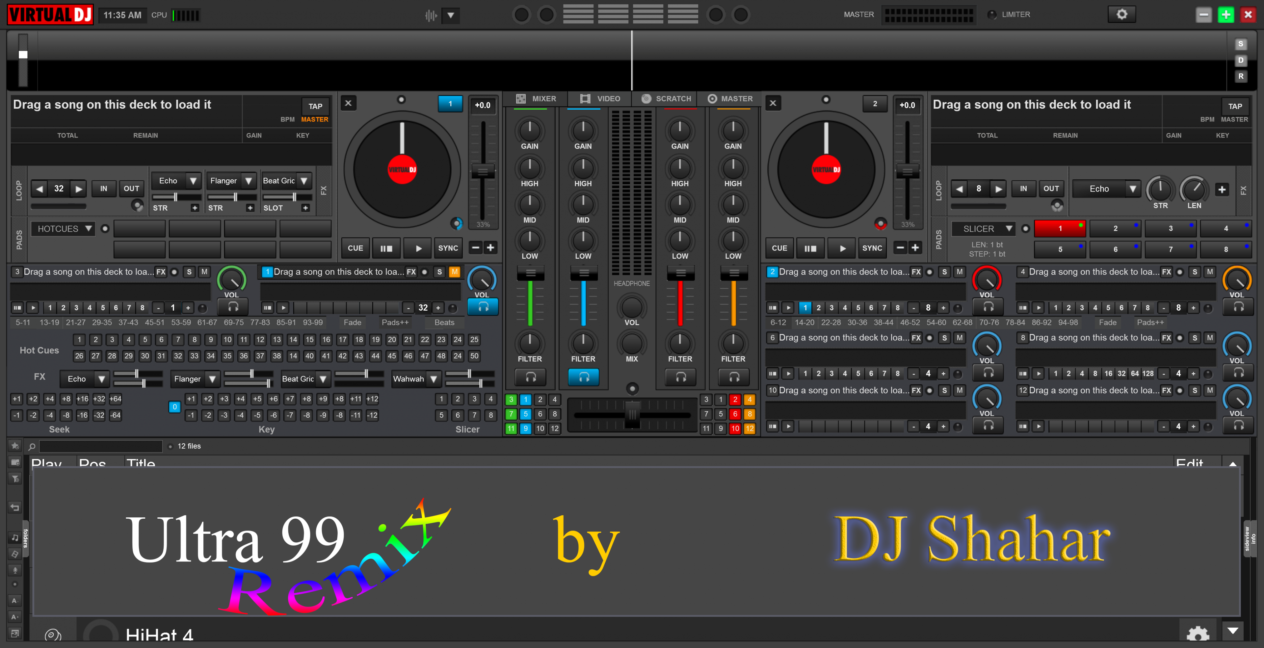Click the green channel volume fader handle

coord(530,273)
